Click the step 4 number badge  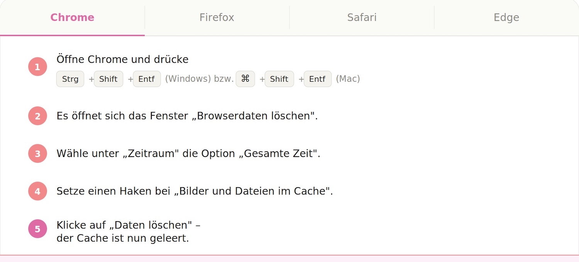[x=37, y=191]
